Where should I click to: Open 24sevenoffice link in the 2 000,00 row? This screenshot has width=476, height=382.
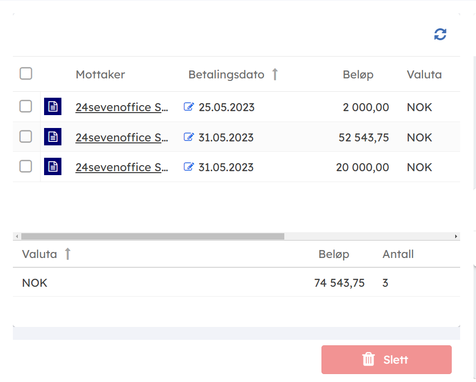click(121, 107)
